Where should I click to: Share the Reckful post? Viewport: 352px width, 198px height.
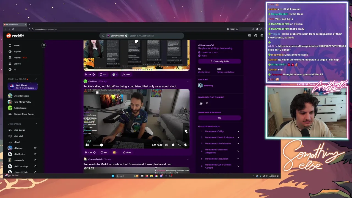[127, 153]
